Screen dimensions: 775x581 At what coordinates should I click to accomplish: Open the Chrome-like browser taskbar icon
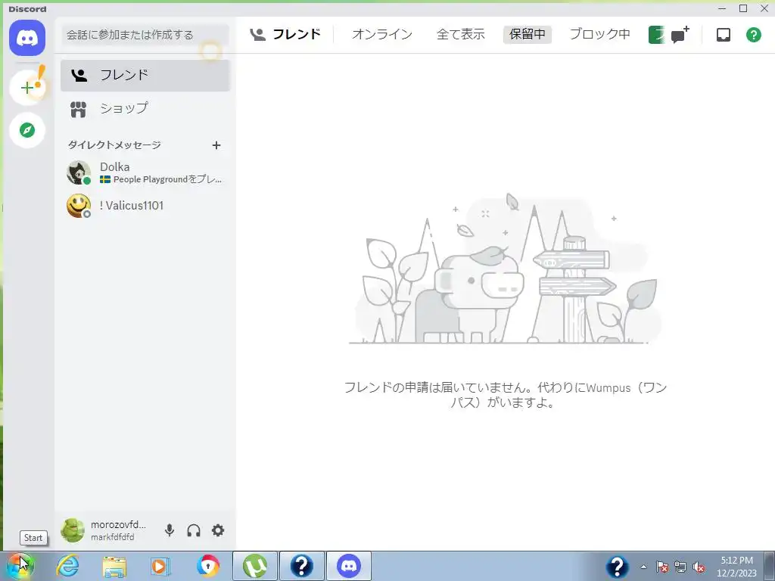pos(207,566)
